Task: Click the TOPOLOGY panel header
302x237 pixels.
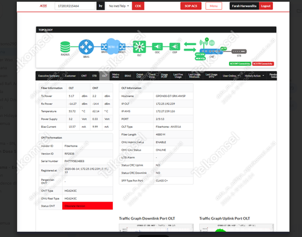Action: pyautogui.click(x=156, y=30)
